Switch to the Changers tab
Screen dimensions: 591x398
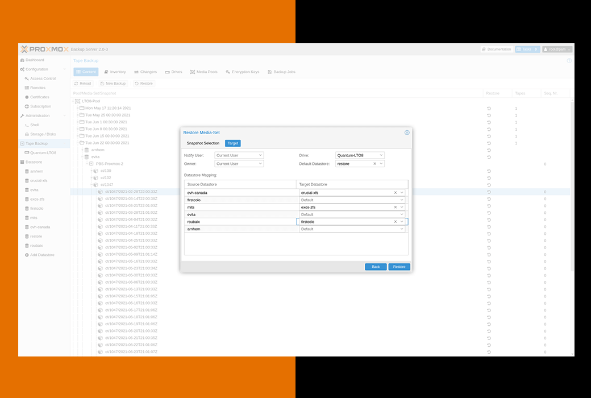tap(145, 72)
